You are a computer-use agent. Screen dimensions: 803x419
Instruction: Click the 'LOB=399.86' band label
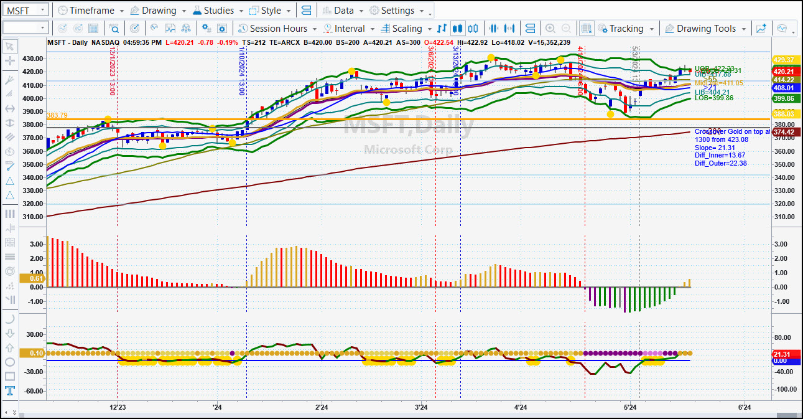(714, 98)
